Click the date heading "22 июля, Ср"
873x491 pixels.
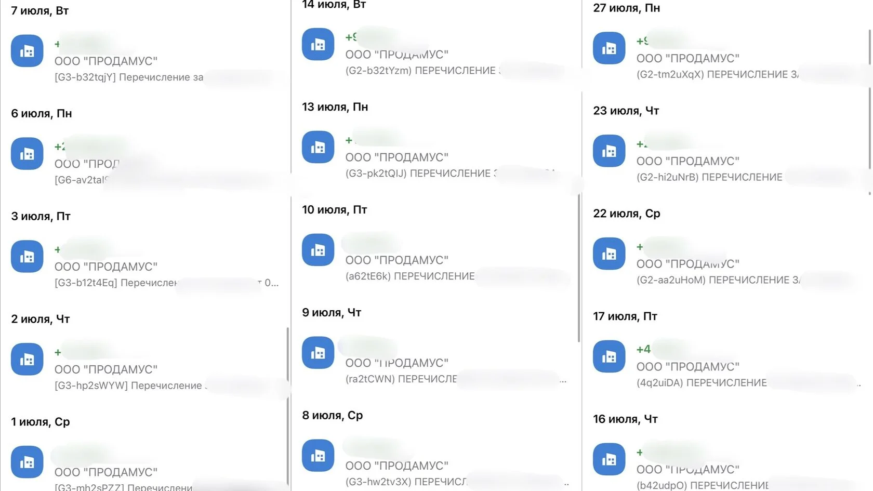627,214
